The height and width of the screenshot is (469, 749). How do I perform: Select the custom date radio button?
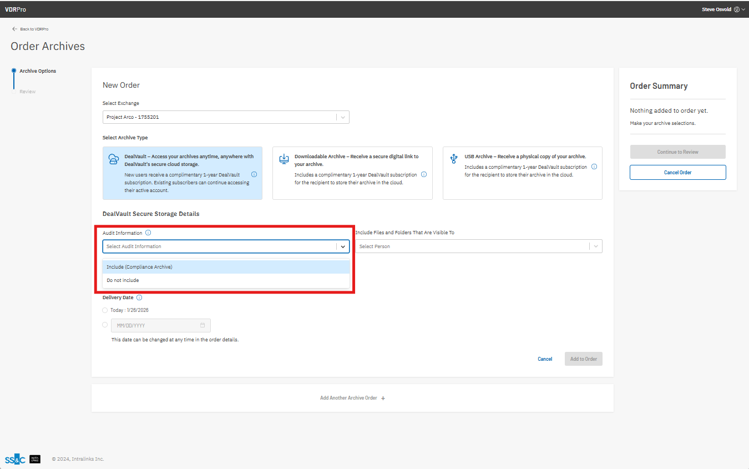click(105, 325)
